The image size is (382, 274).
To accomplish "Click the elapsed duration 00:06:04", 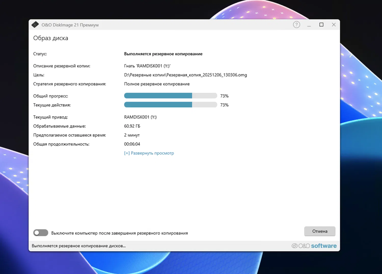I will tap(132, 144).
